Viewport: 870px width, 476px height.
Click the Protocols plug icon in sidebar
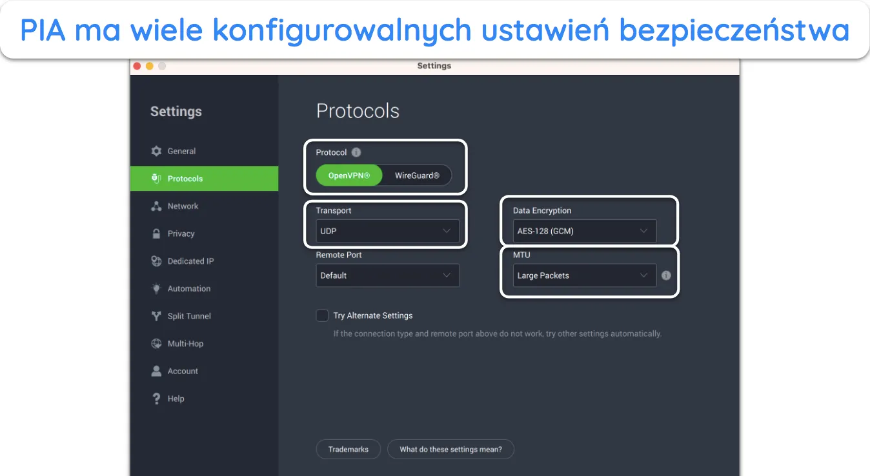pos(156,179)
